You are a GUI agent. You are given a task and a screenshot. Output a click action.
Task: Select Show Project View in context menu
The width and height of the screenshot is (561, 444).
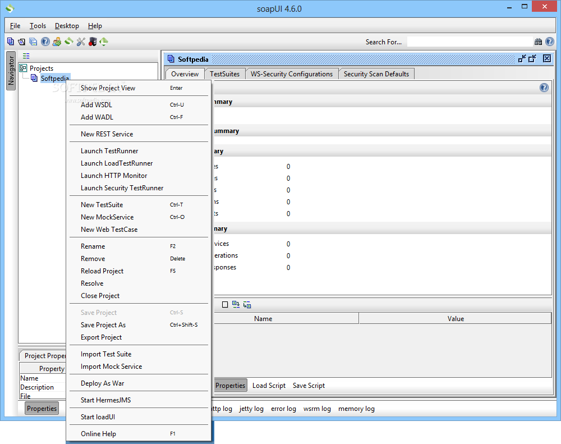139,88
